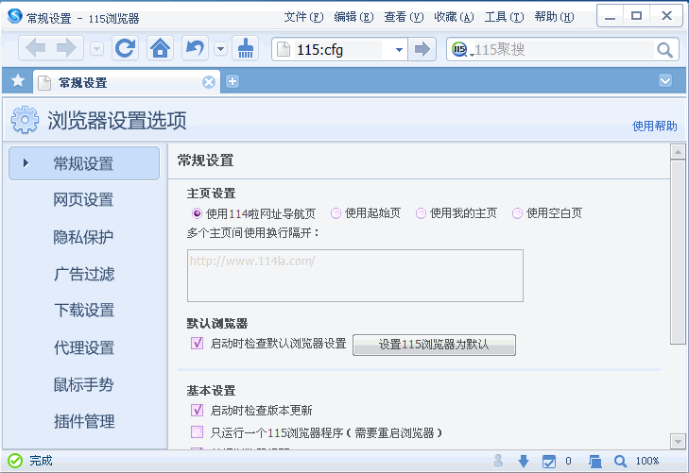The height and width of the screenshot is (473, 689).
Task: Click the Go arrow next to address bar
Action: [422, 49]
